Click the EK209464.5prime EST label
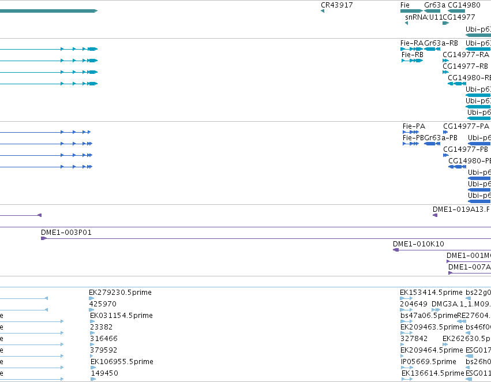 (x=432, y=350)
